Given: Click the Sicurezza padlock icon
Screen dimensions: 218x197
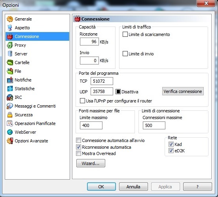Looking at the screenshot, I should click(x=10, y=115).
